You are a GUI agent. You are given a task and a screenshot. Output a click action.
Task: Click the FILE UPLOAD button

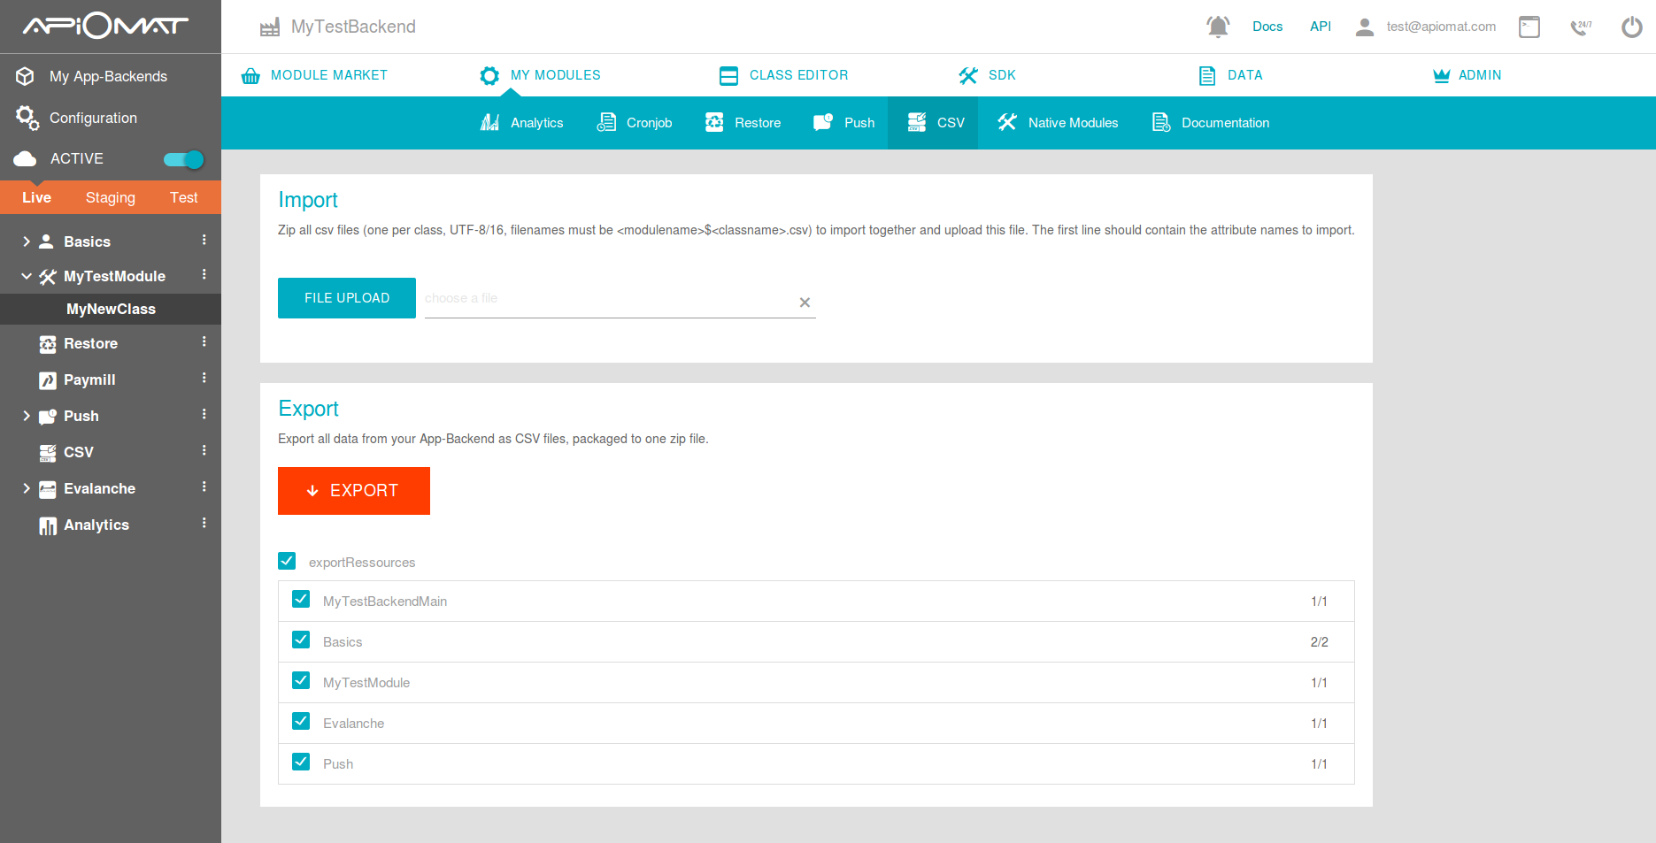[x=347, y=298]
